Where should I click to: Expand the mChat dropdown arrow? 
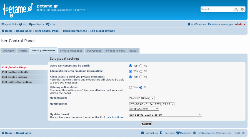click(43, 24)
